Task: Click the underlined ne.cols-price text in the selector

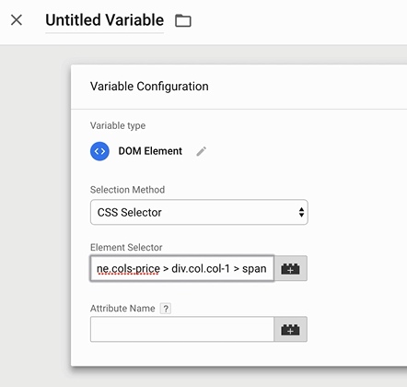Action: coord(128,269)
